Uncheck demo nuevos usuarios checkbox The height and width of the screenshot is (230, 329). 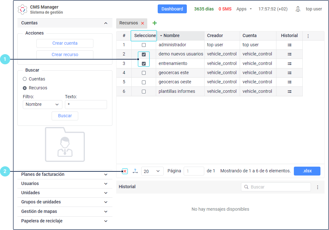point(144,54)
